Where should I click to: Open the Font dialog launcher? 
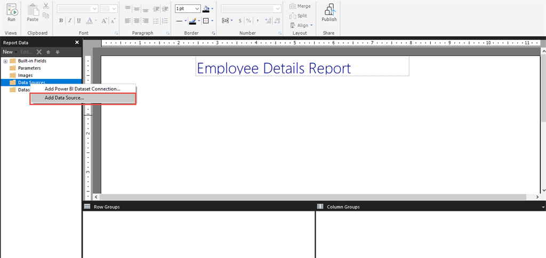[x=116, y=34]
